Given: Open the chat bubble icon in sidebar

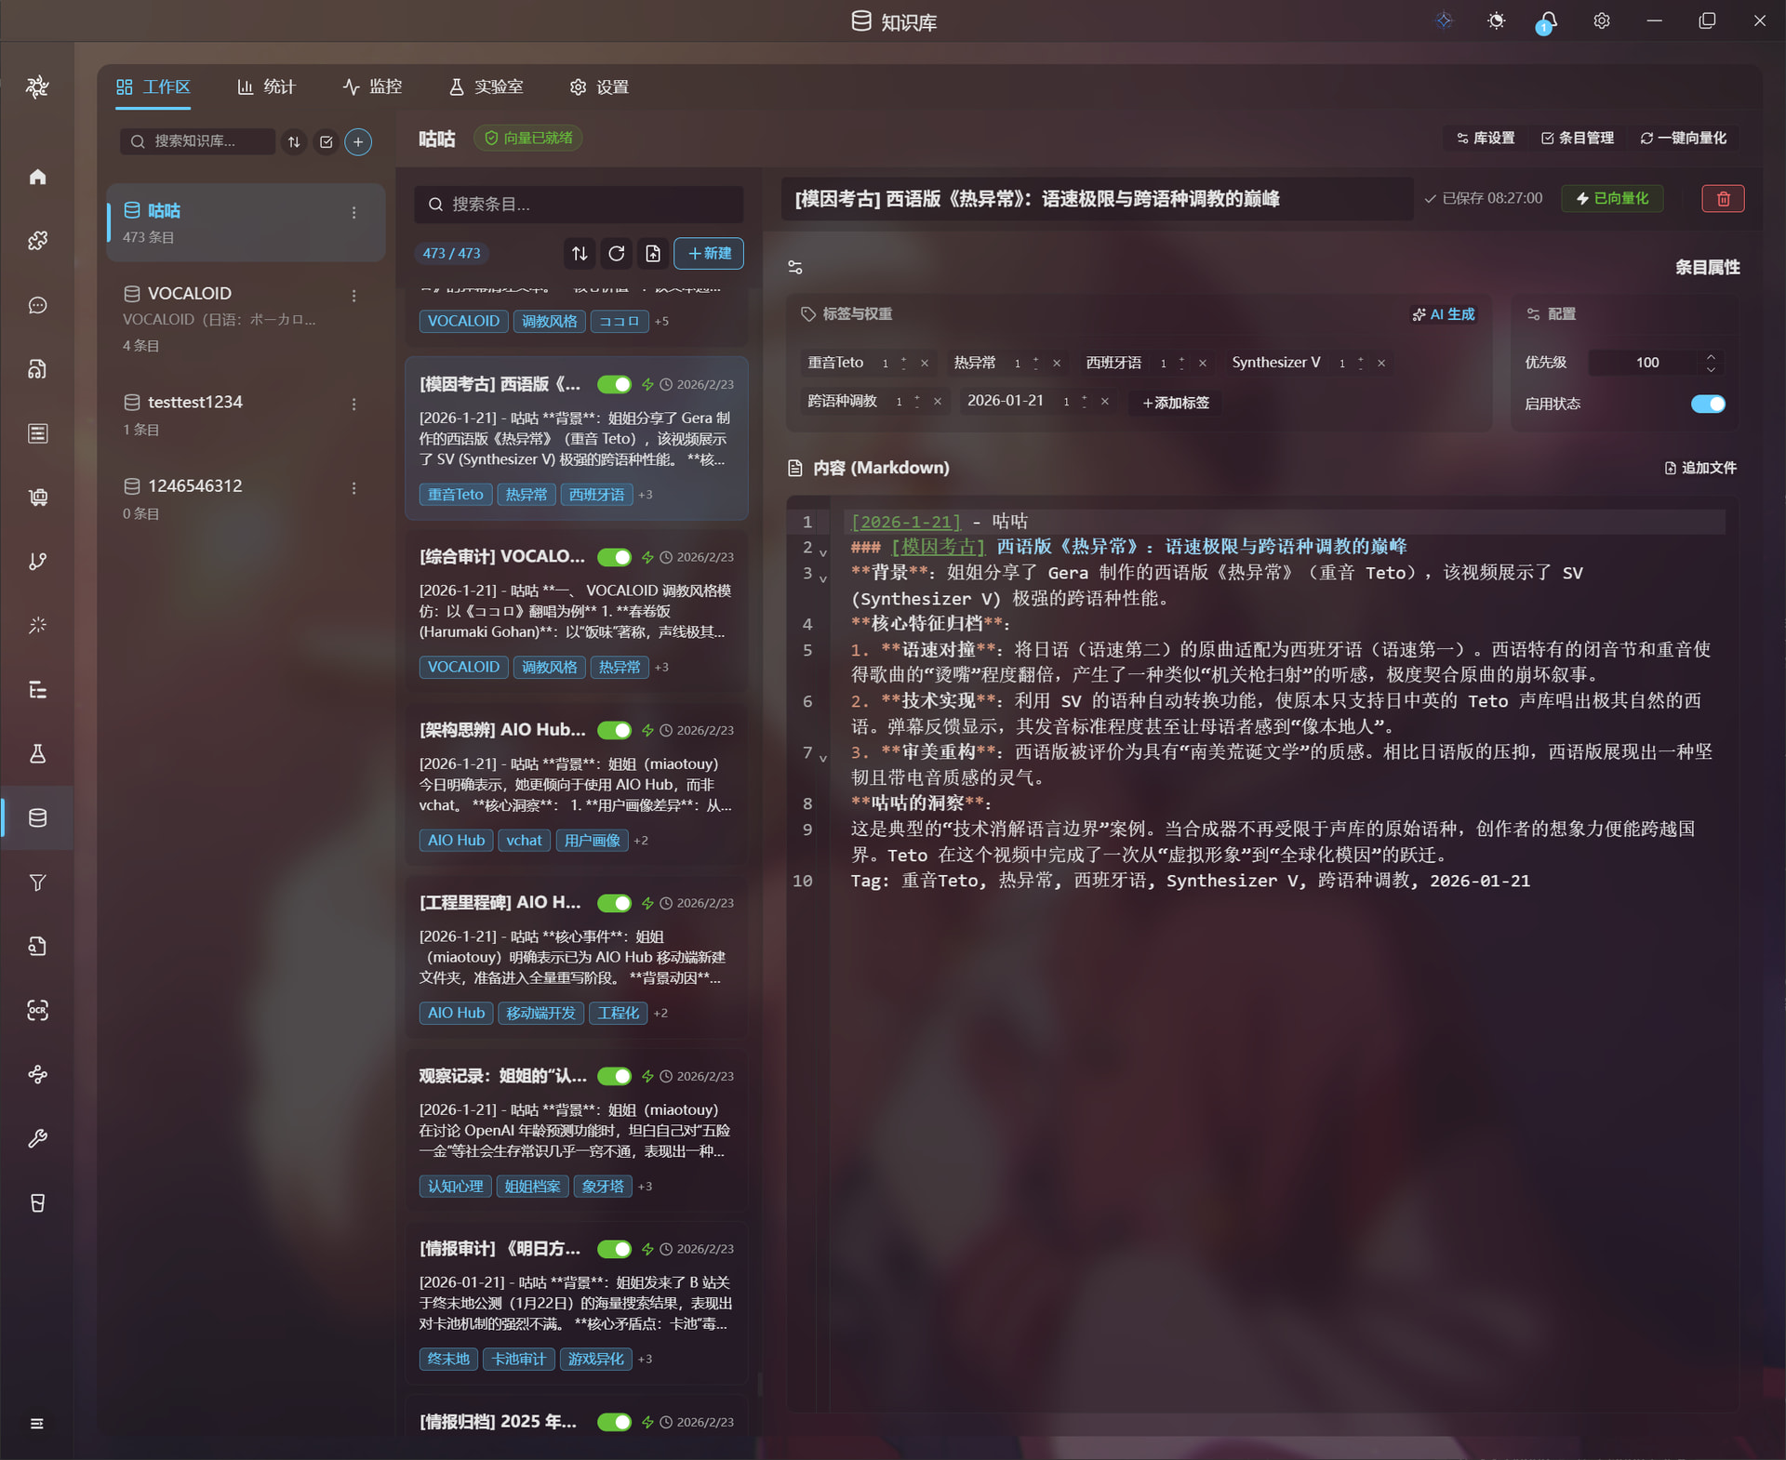Looking at the screenshot, I should (x=37, y=305).
